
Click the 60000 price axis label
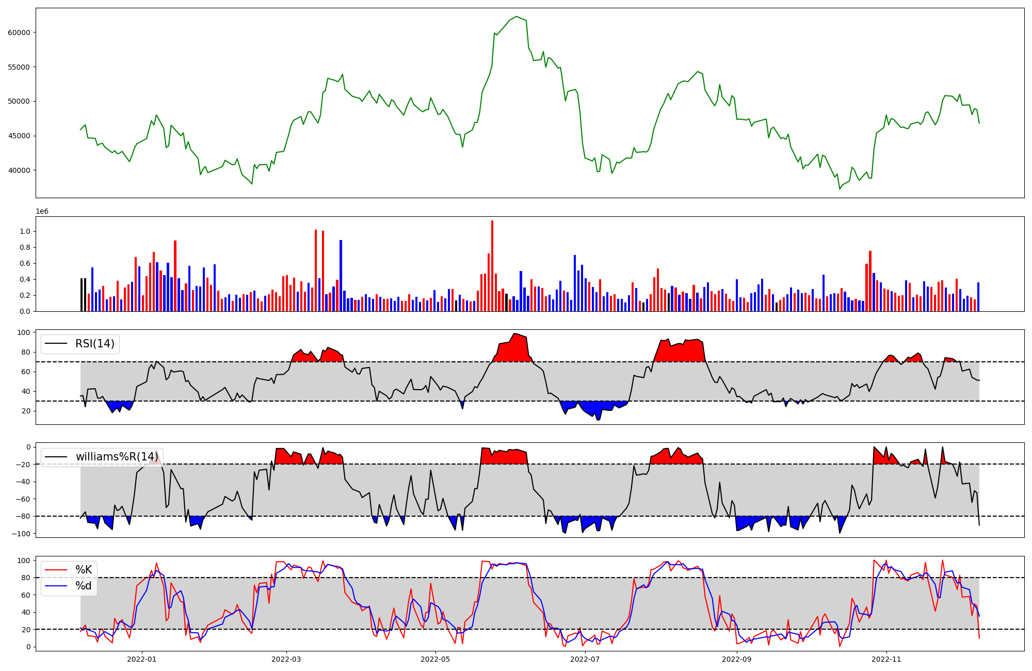coord(19,33)
